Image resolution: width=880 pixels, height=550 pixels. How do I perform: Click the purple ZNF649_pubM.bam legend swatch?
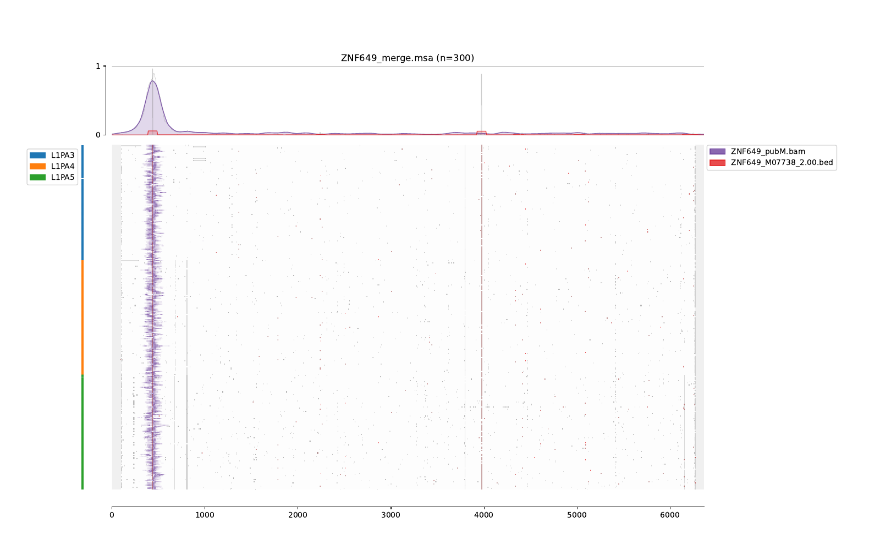(x=717, y=151)
